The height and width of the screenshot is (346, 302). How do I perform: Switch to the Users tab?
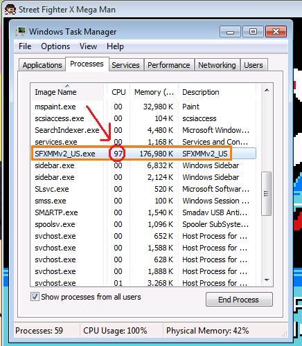pyautogui.click(x=254, y=65)
